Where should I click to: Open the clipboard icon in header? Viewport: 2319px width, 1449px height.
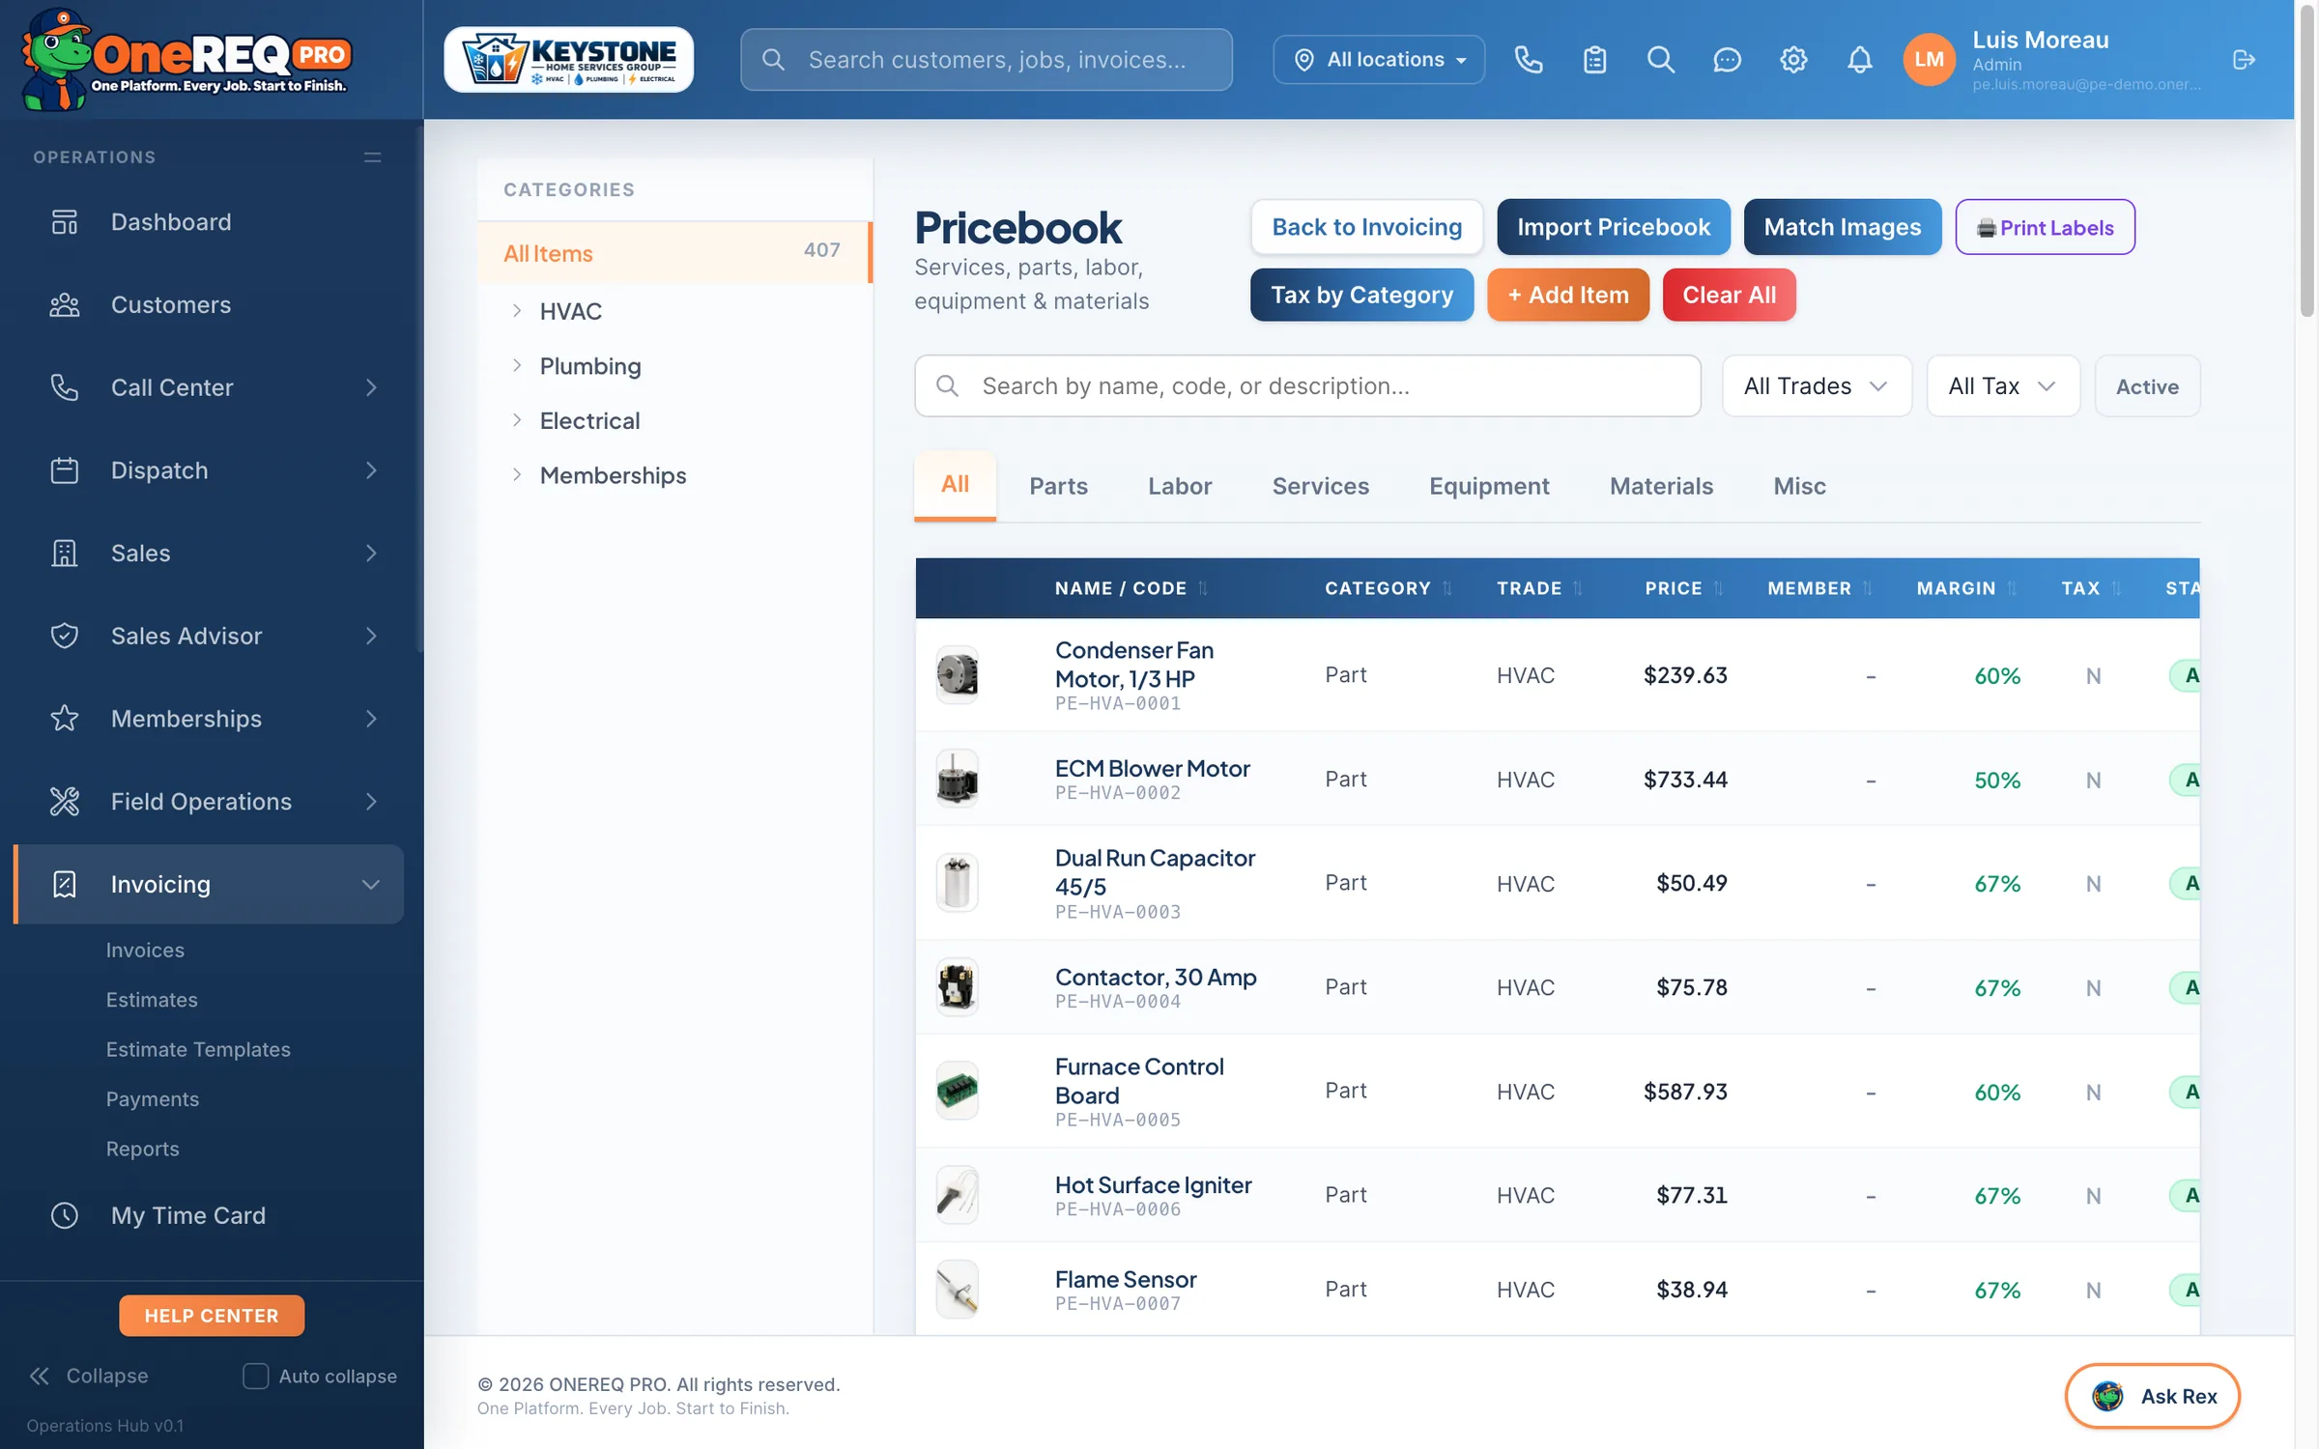(1594, 60)
